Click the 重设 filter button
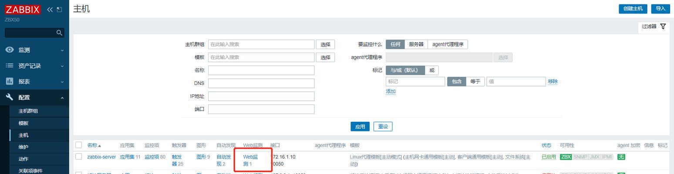This screenshot has width=674, height=174. point(383,127)
